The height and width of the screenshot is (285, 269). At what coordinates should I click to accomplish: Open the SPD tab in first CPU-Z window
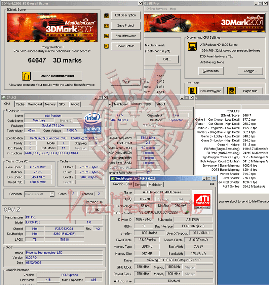[62, 104]
